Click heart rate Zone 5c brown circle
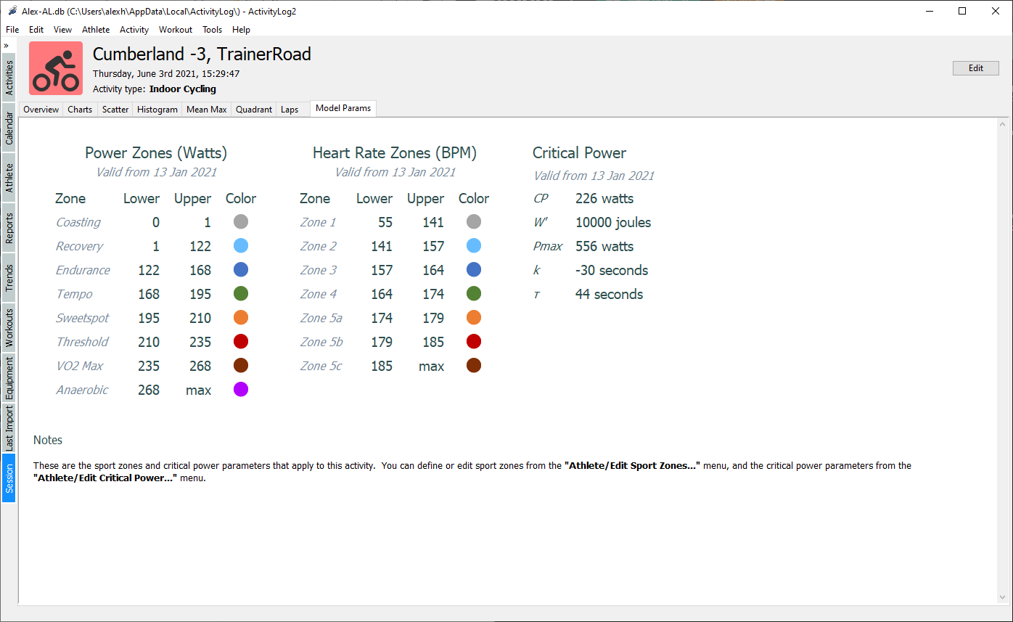The width and height of the screenshot is (1013, 622). pos(474,365)
